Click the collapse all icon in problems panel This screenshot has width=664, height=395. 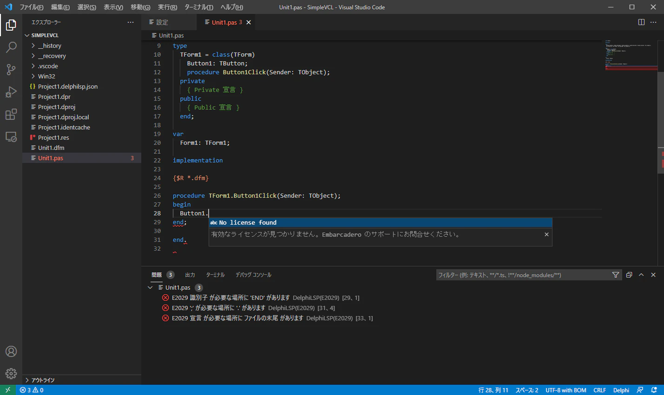pyautogui.click(x=629, y=275)
